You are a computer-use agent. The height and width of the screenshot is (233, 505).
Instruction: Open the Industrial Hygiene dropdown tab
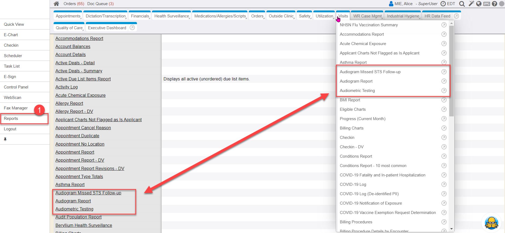click(403, 16)
